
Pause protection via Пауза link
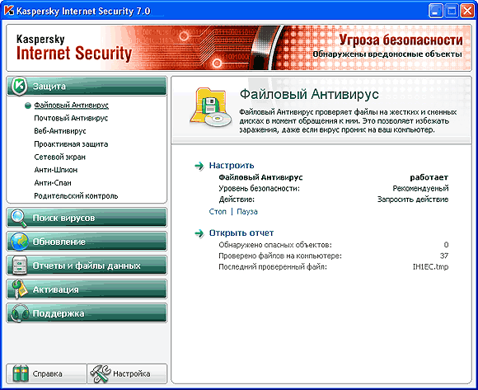pos(247,212)
